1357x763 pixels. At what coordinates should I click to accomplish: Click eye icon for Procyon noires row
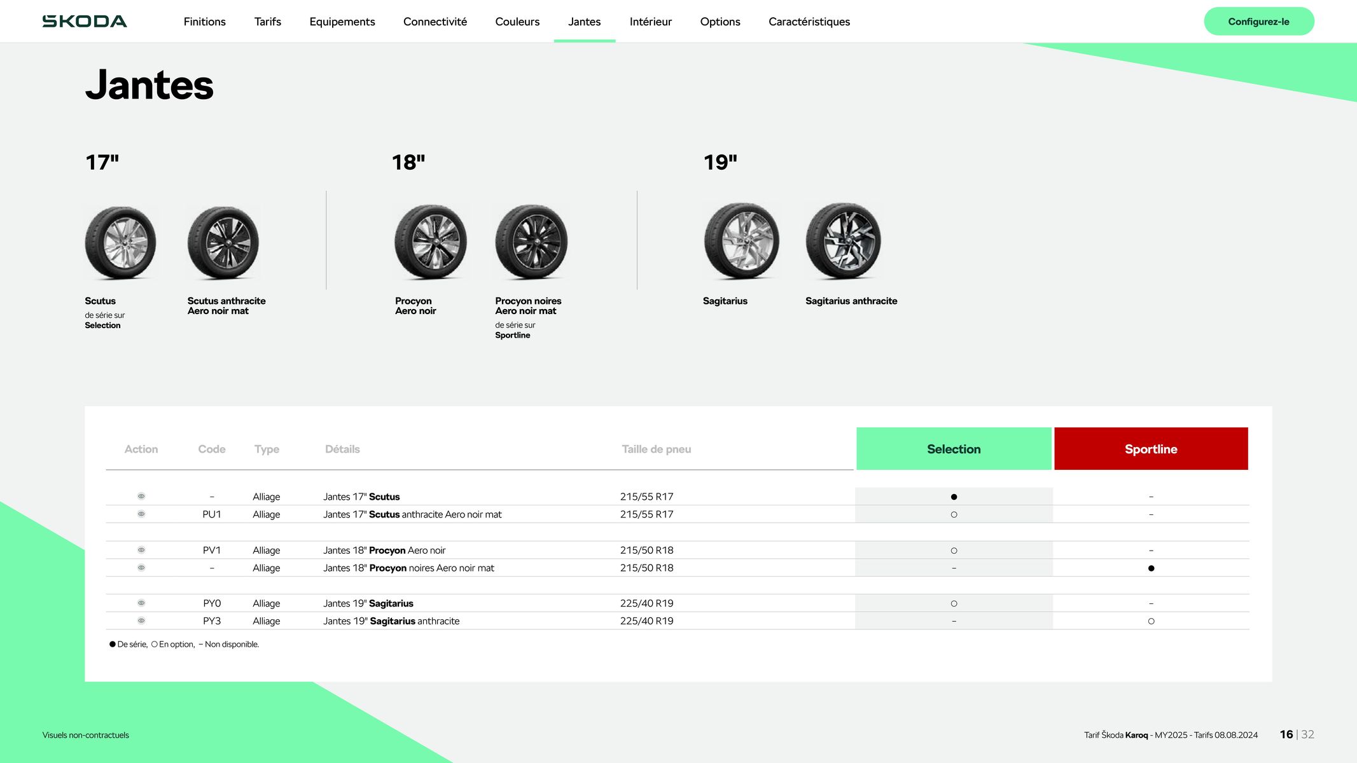coord(141,568)
